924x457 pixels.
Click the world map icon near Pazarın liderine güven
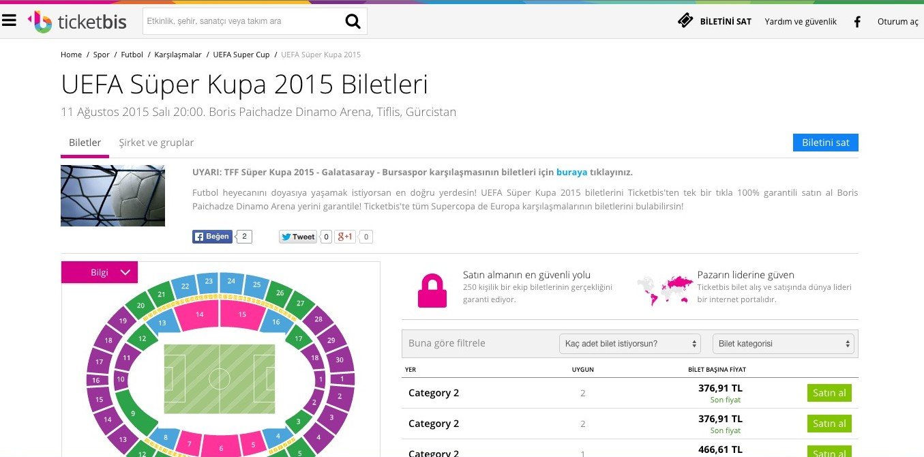pyautogui.click(x=663, y=288)
